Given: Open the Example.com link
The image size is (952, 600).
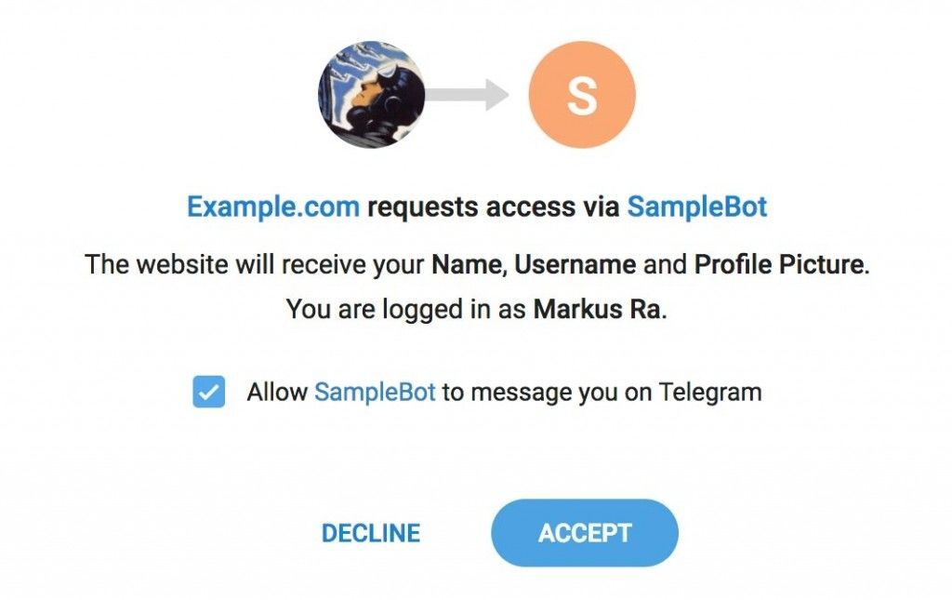Looking at the screenshot, I should pyautogui.click(x=272, y=206).
